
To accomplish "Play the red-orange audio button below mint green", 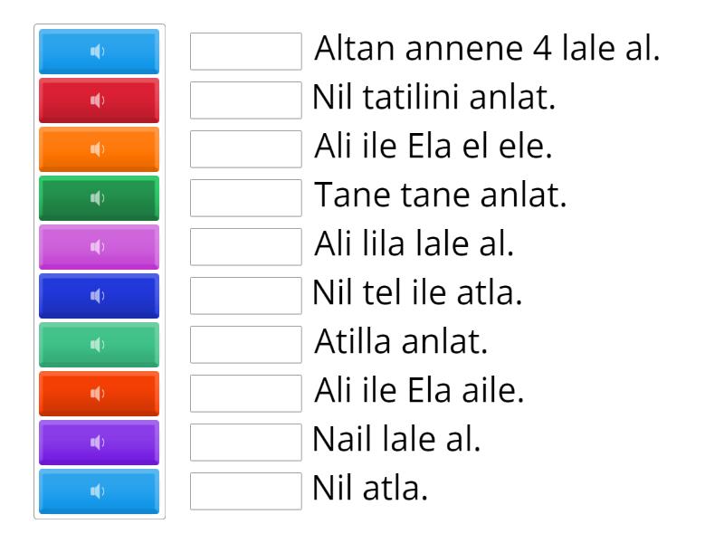I will [x=99, y=394].
